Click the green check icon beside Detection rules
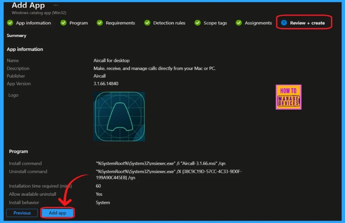This screenshot has width=345, height=223. 147,23
